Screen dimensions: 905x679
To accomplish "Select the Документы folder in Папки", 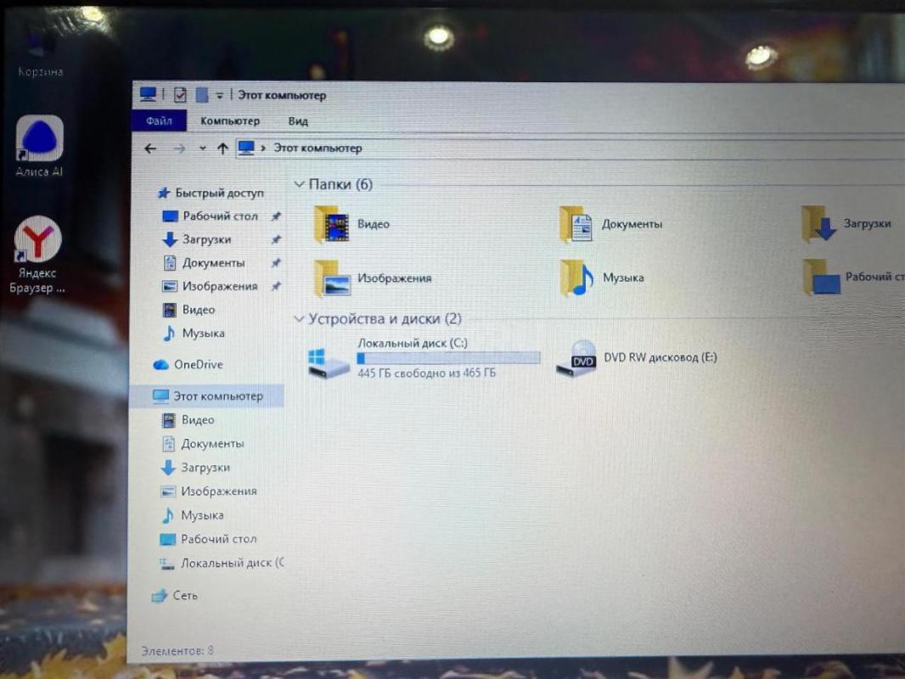I will tap(611, 224).
